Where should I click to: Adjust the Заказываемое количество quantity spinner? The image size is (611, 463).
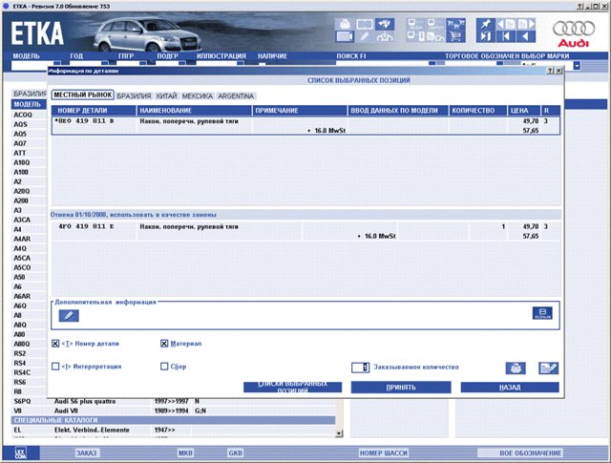pyautogui.click(x=361, y=368)
